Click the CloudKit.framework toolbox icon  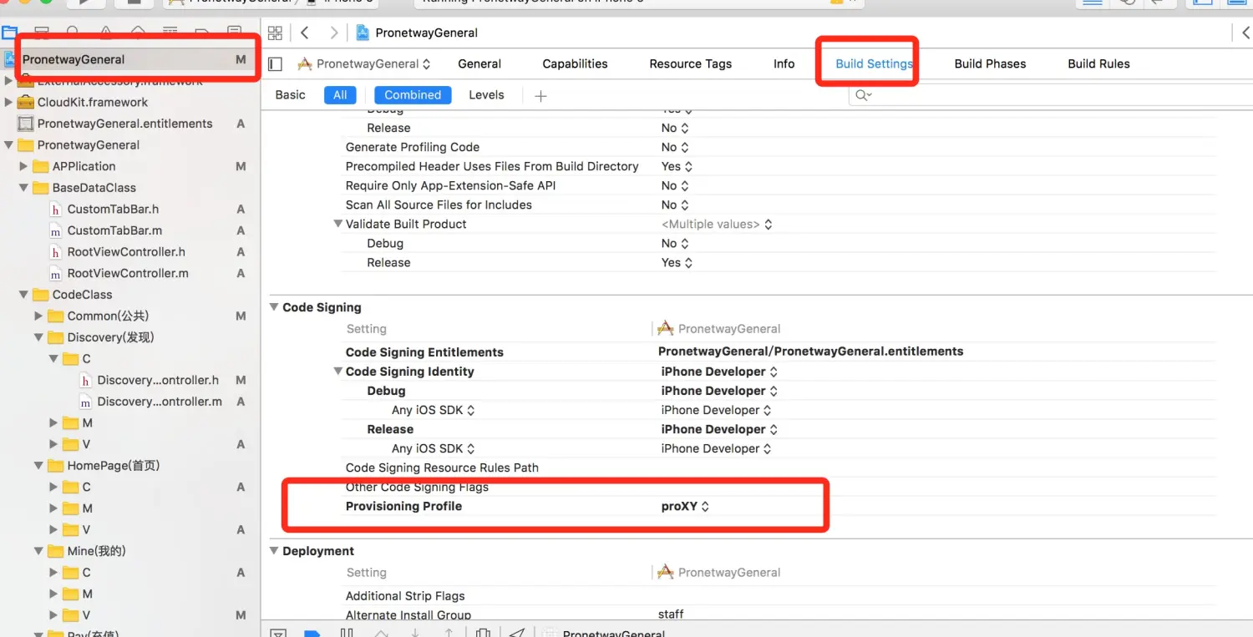click(25, 102)
